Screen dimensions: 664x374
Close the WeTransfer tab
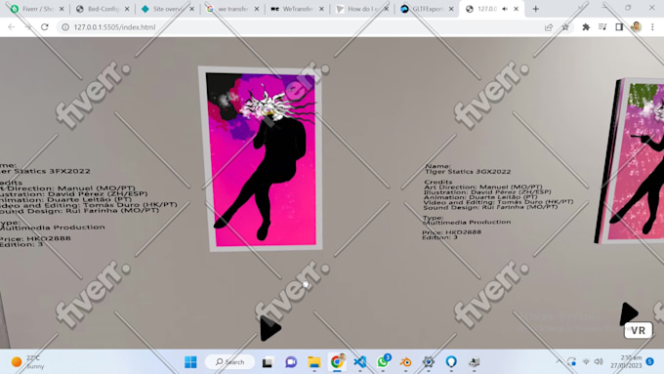point(321,9)
